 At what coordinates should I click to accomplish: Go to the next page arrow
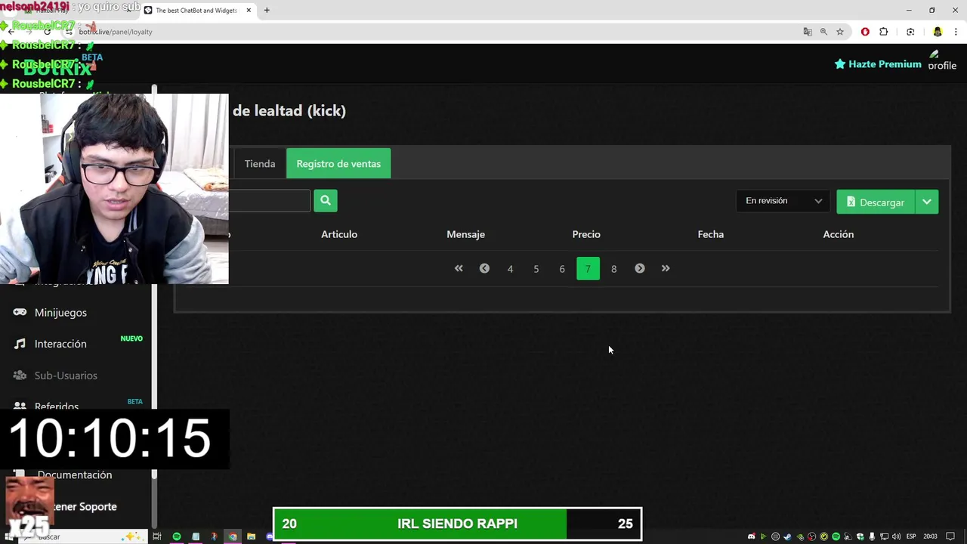640,268
